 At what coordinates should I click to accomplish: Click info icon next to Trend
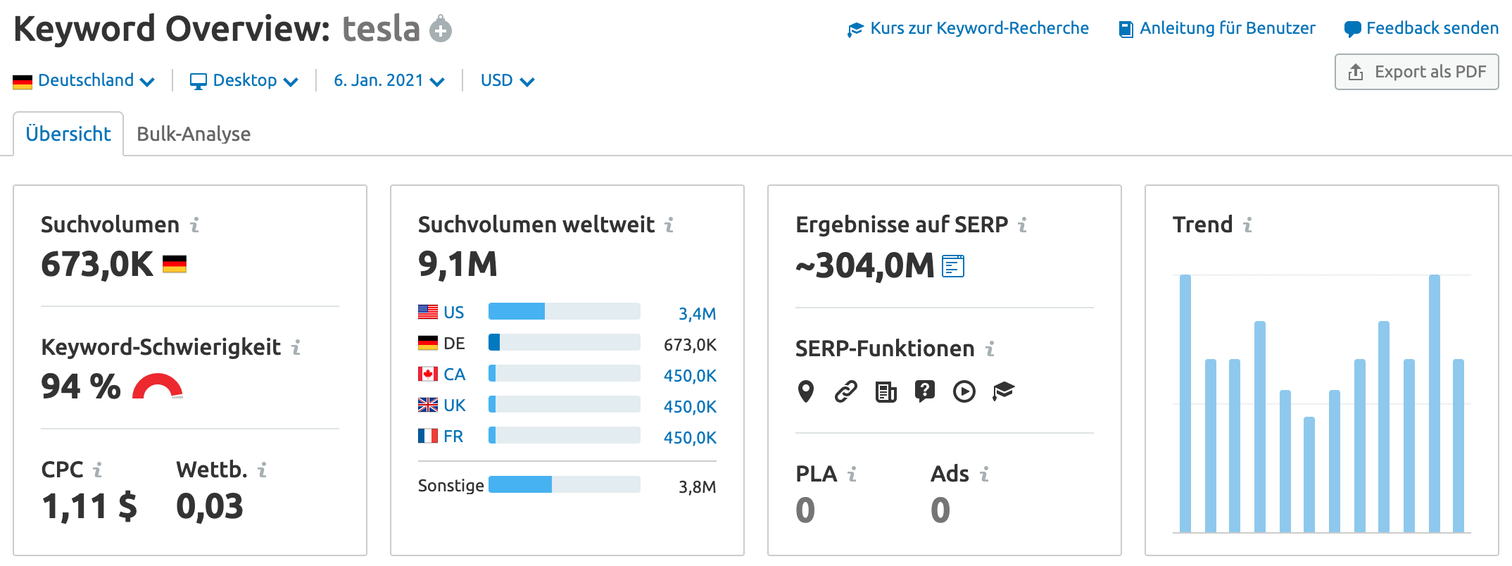[x=1247, y=225]
